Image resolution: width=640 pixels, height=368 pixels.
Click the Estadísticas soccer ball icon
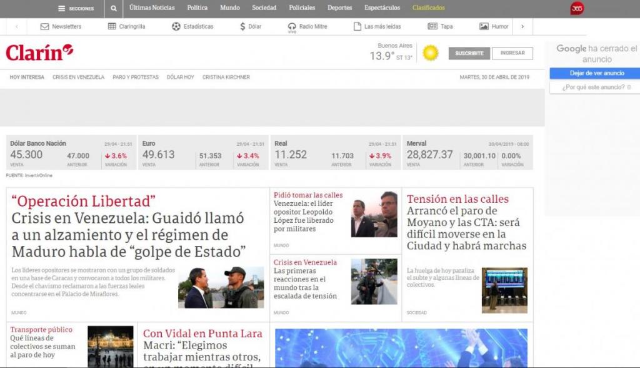click(176, 26)
